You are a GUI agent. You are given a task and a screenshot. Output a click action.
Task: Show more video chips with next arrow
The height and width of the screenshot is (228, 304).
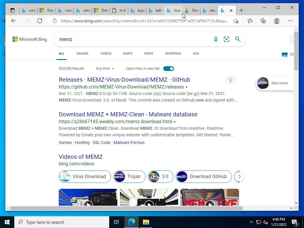(239, 177)
